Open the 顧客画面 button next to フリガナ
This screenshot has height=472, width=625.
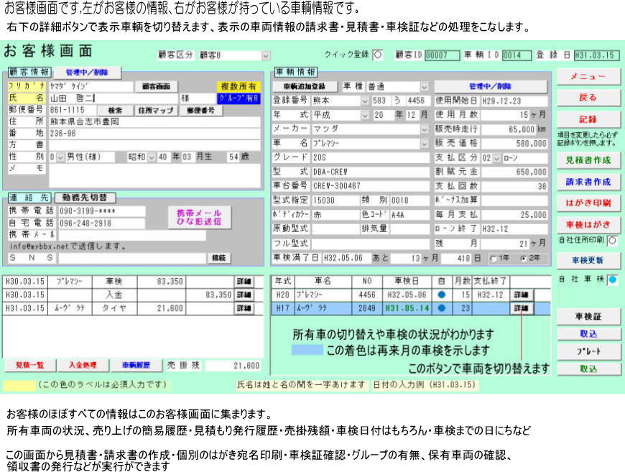pos(156,86)
